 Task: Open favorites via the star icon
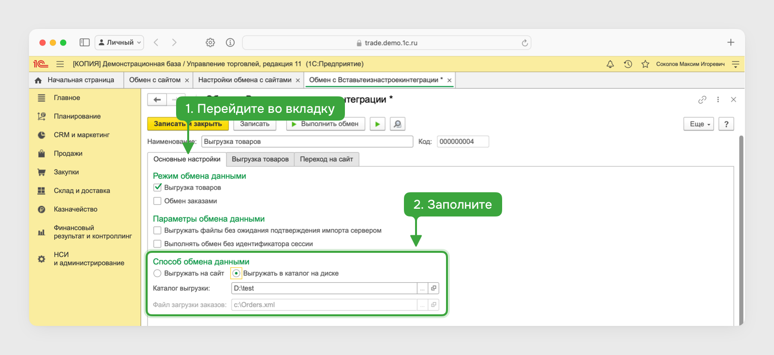pos(645,64)
